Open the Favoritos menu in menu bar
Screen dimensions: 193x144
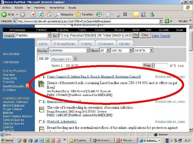tap(40, 7)
